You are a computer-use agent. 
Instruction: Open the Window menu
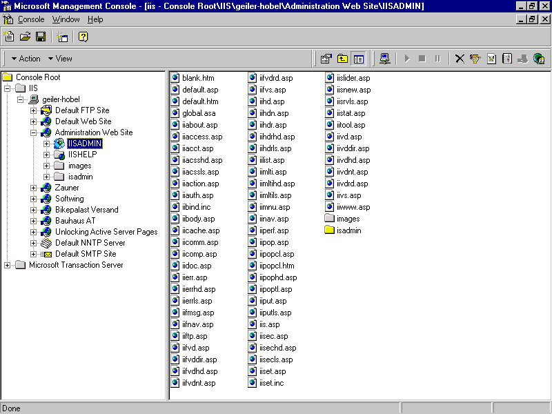[66, 19]
